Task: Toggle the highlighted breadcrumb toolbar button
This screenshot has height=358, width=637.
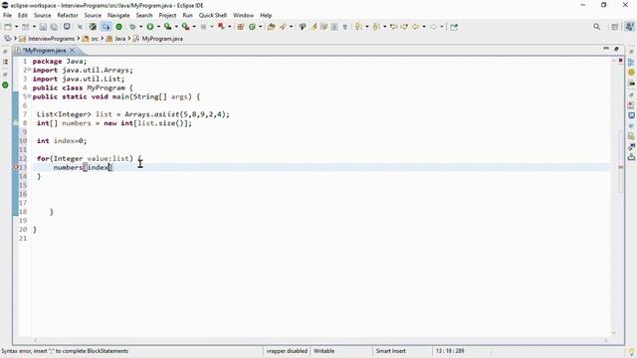Action: (x=106, y=27)
